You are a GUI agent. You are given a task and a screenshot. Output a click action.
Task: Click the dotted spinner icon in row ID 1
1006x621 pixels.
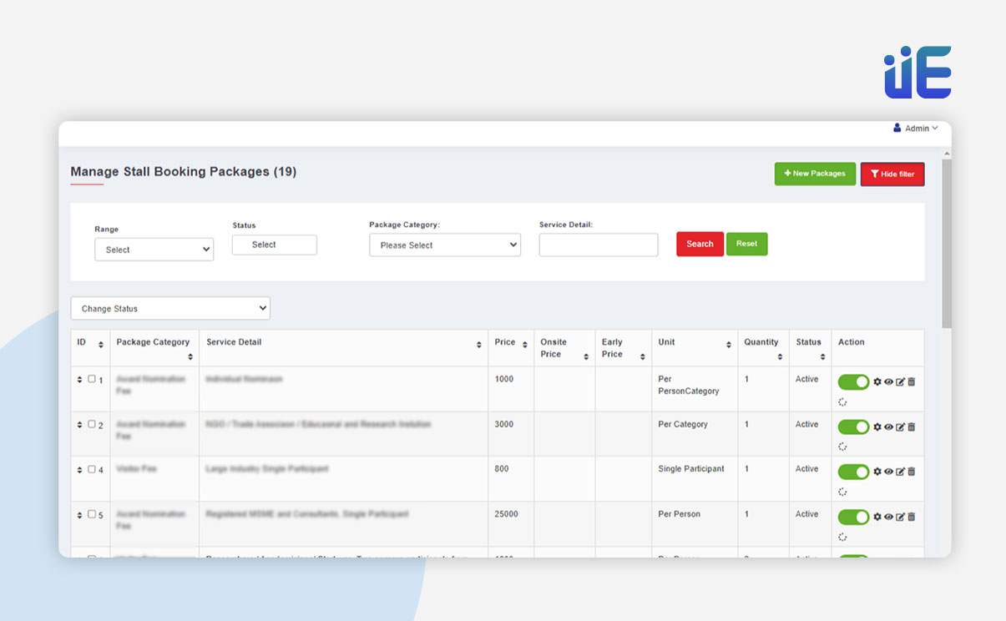842,401
